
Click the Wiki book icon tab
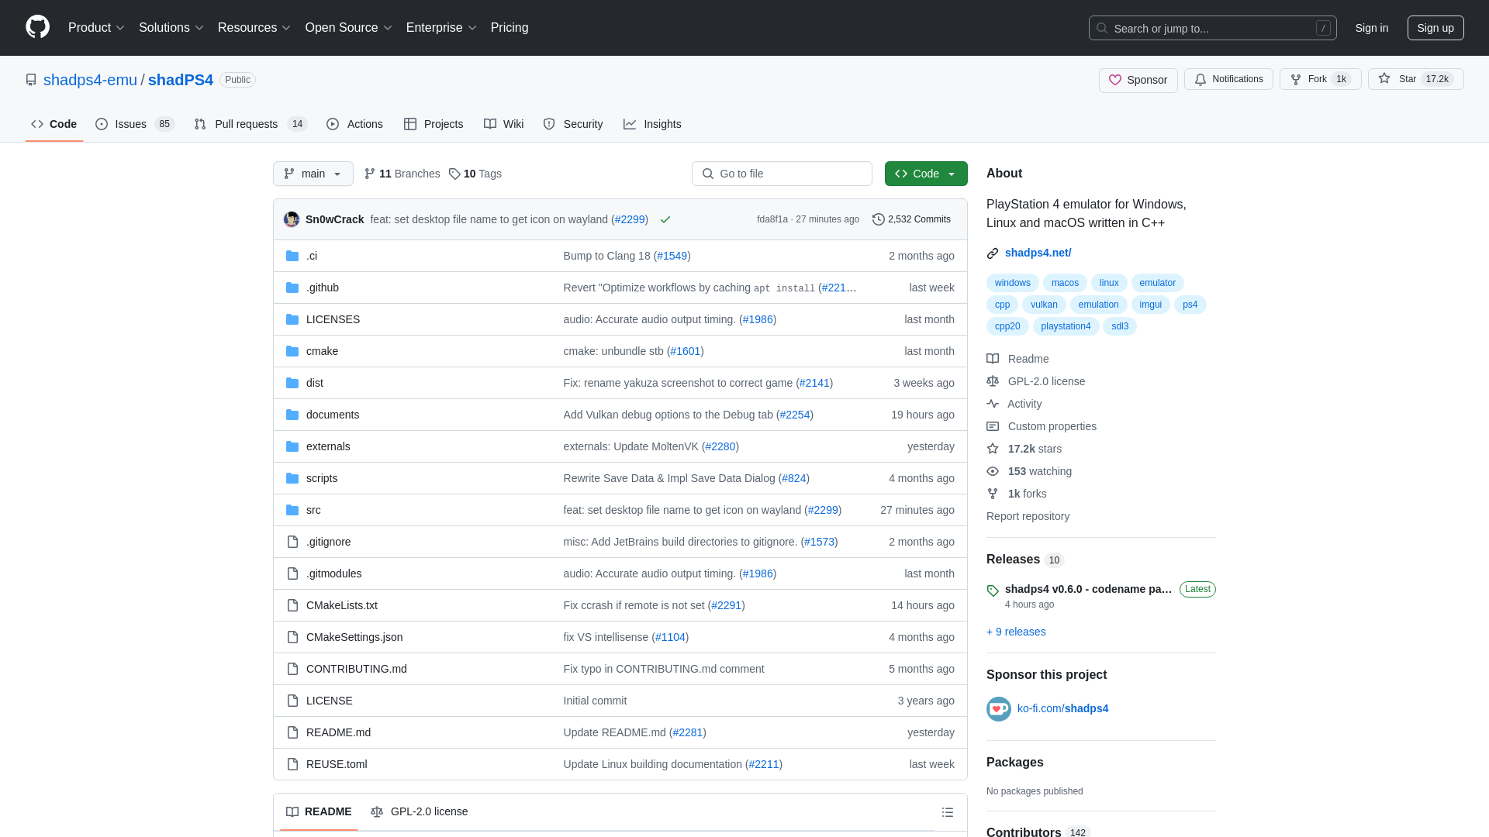click(503, 124)
